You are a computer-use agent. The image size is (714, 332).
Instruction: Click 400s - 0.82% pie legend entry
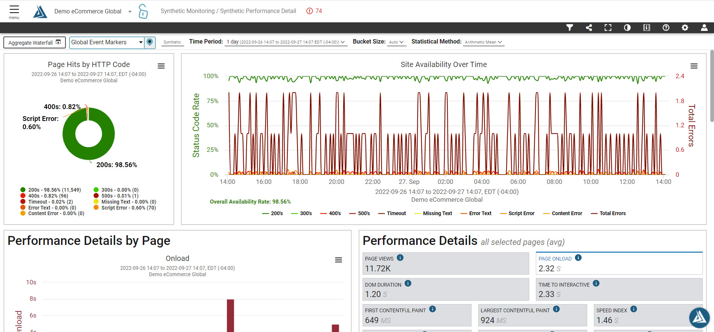(x=45, y=196)
